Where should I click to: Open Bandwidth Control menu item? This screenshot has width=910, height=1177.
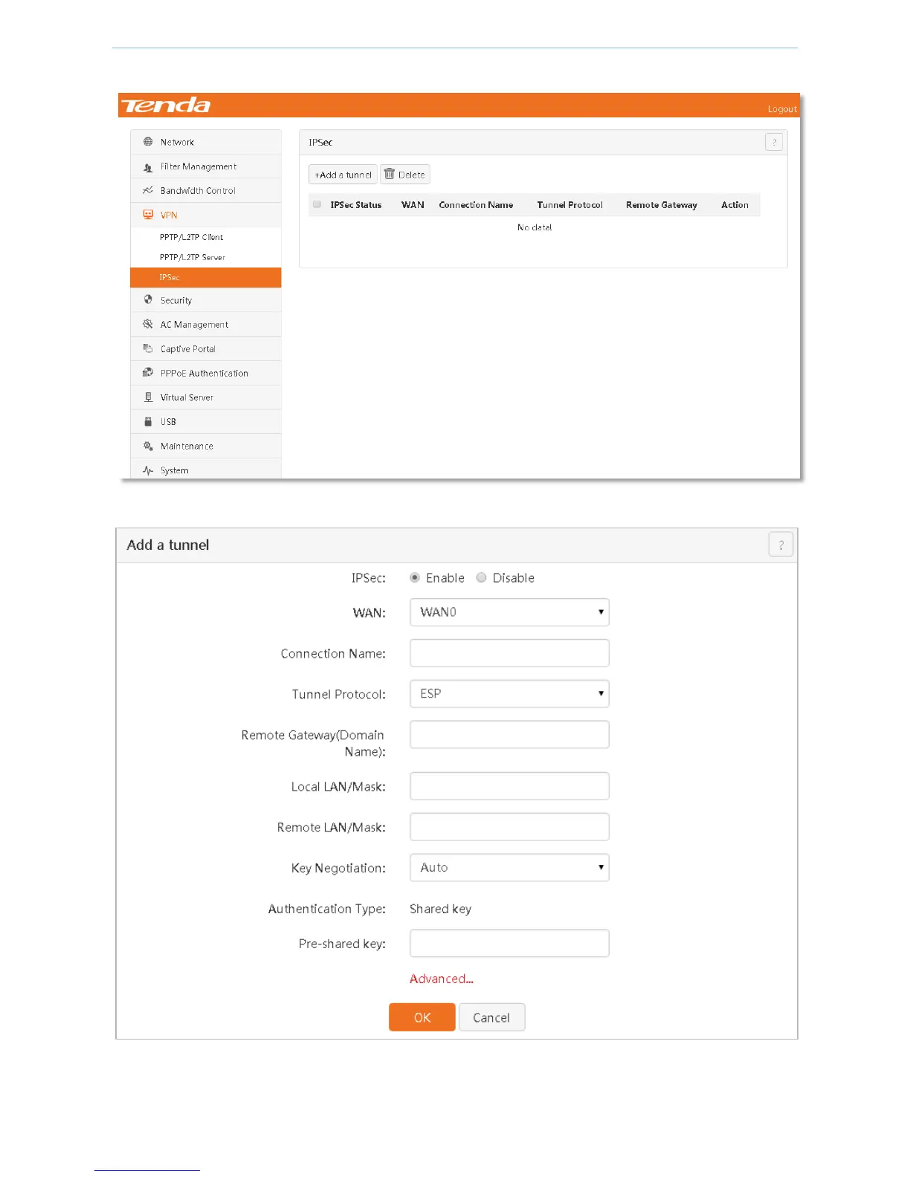(205, 190)
